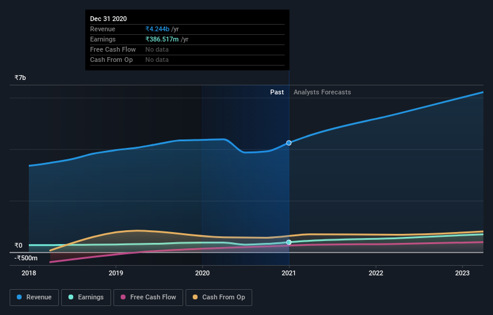Click the 2018 x-axis label
This screenshot has width=493, height=315.
tap(29, 273)
